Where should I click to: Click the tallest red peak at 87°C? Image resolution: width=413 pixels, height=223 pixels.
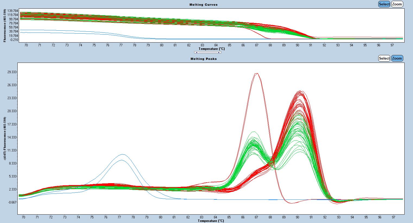[x=257, y=73]
